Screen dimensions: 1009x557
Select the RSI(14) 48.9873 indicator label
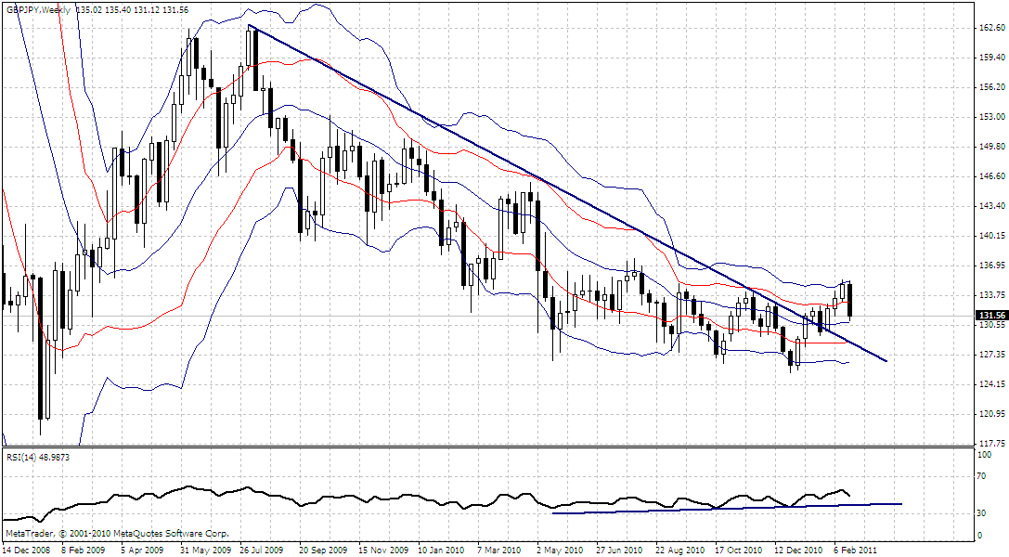(38, 458)
